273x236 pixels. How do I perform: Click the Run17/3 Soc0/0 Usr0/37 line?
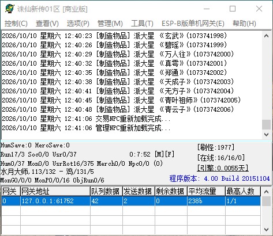(x=39, y=154)
